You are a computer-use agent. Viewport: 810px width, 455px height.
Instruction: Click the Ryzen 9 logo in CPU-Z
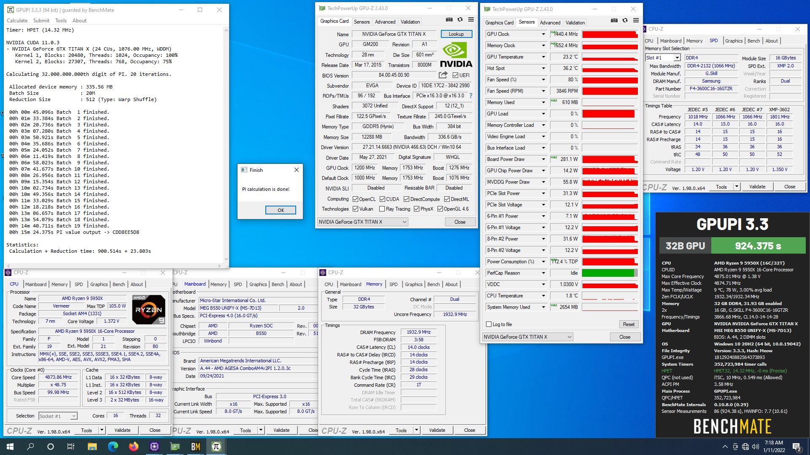(x=148, y=310)
